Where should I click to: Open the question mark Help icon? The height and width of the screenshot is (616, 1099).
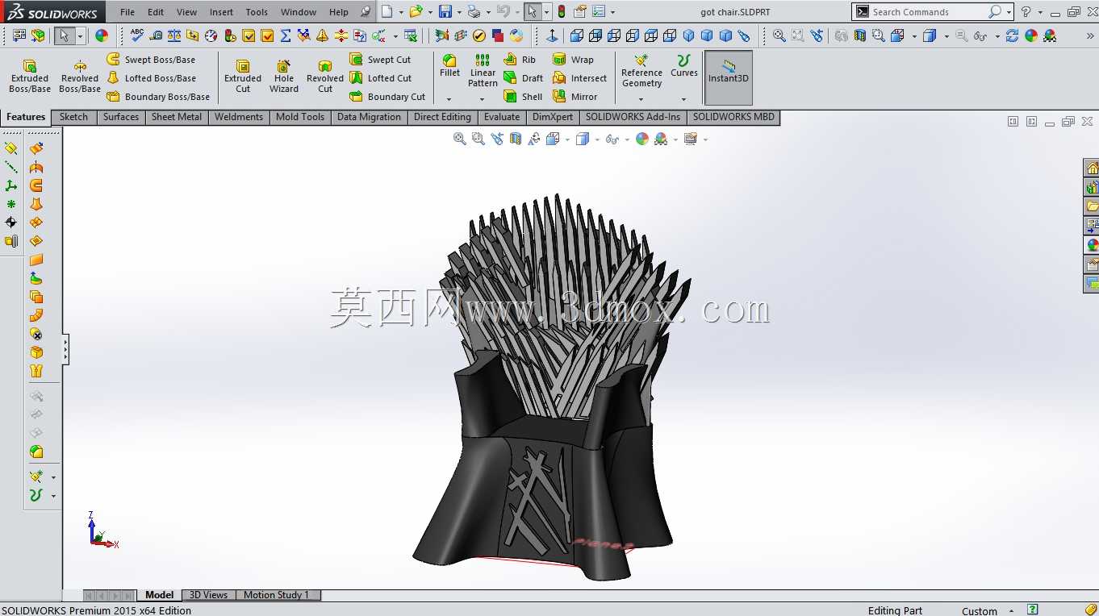click(1026, 11)
